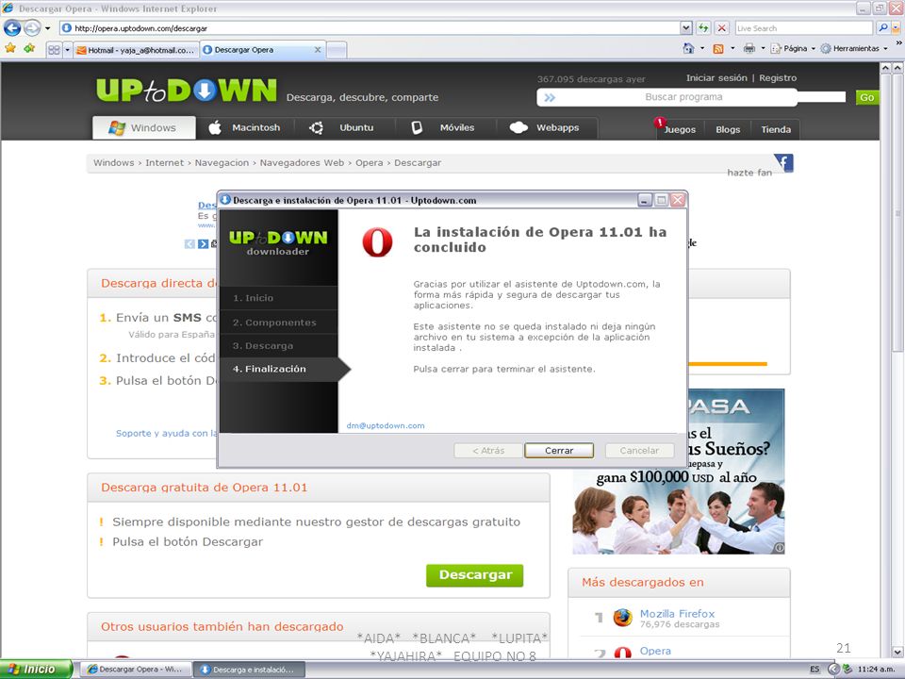Click the ad next arrow icon
This screenshot has height=679, width=905.
(203, 244)
